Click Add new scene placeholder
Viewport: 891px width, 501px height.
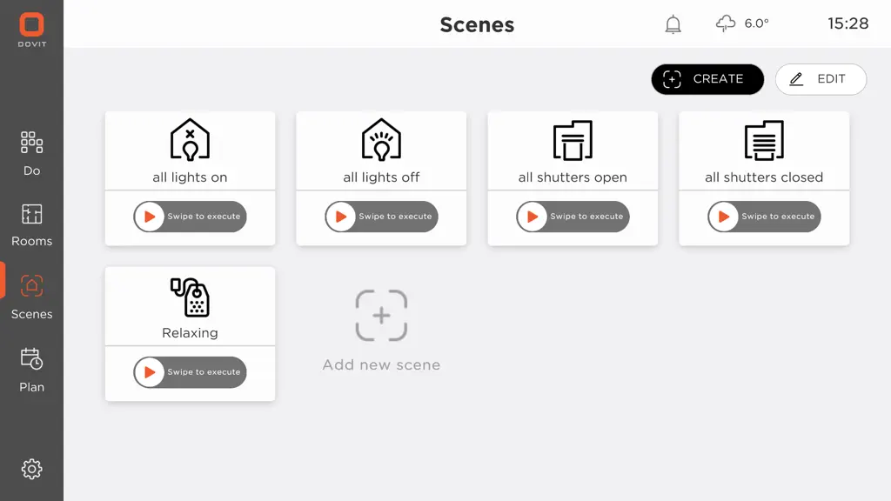pos(381,331)
